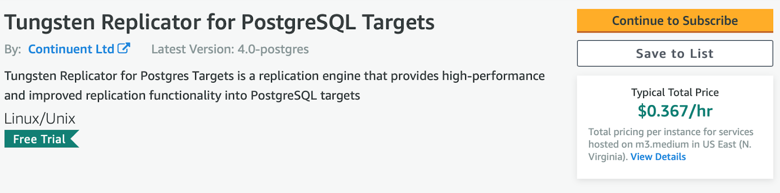Click the 'Virginia).' region text
The width and height of the screenshot is (780, 193).
[608, 157]
